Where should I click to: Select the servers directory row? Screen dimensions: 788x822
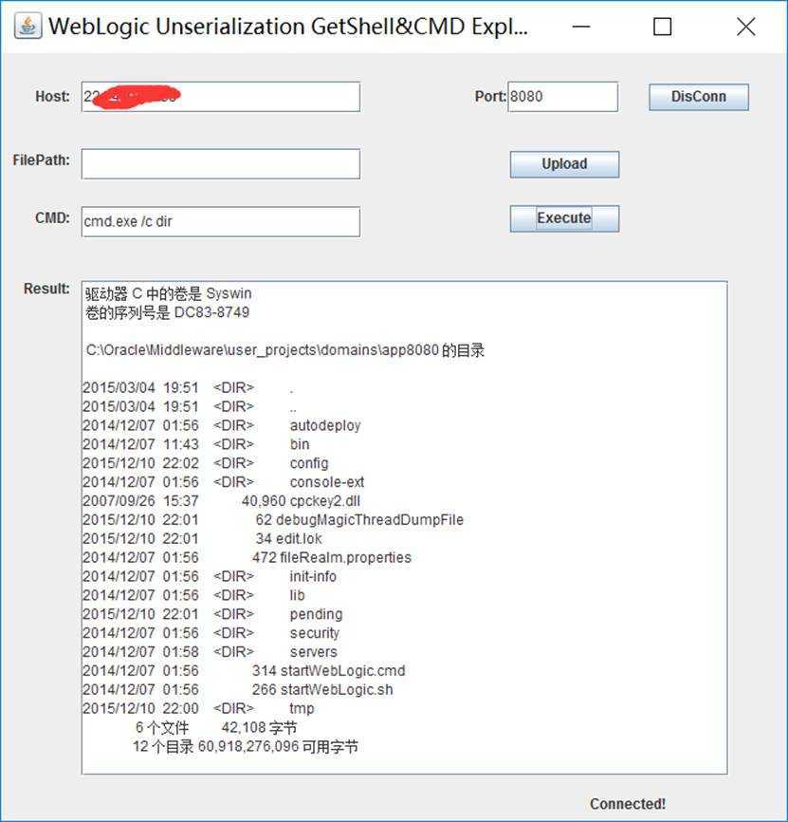(x=210, y=652)
